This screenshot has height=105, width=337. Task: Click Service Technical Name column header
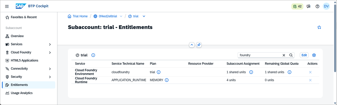tap(128, 64)
